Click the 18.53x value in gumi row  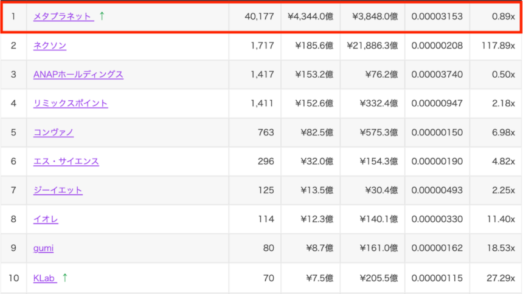[x=499, y=248]
